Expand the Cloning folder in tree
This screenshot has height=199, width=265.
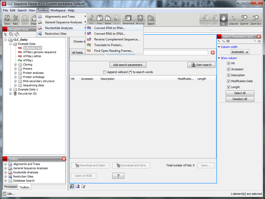(x=15, y=65)
